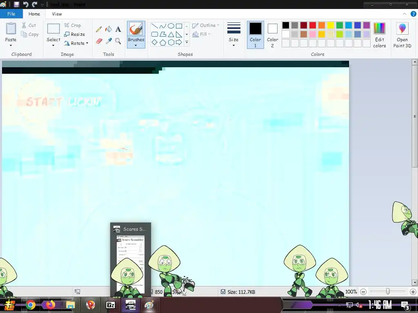The image size is (418, 313).
Task: Select the Fill with color bucket tool
Action: [x=108, y=29]
